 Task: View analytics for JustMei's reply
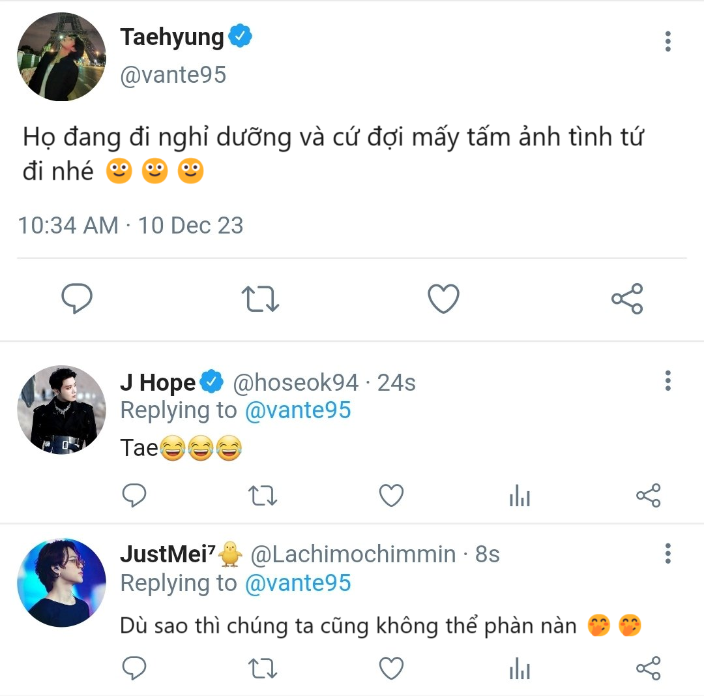pyautogui.click(x=520, y=669)
